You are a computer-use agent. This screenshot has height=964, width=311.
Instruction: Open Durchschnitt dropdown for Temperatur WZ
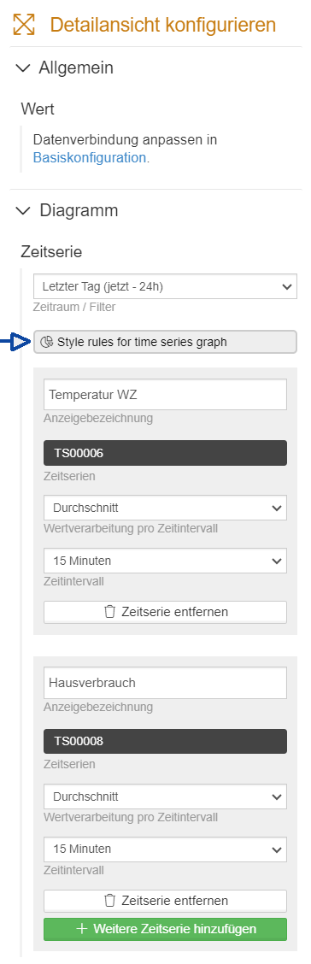tap(166, 508)
